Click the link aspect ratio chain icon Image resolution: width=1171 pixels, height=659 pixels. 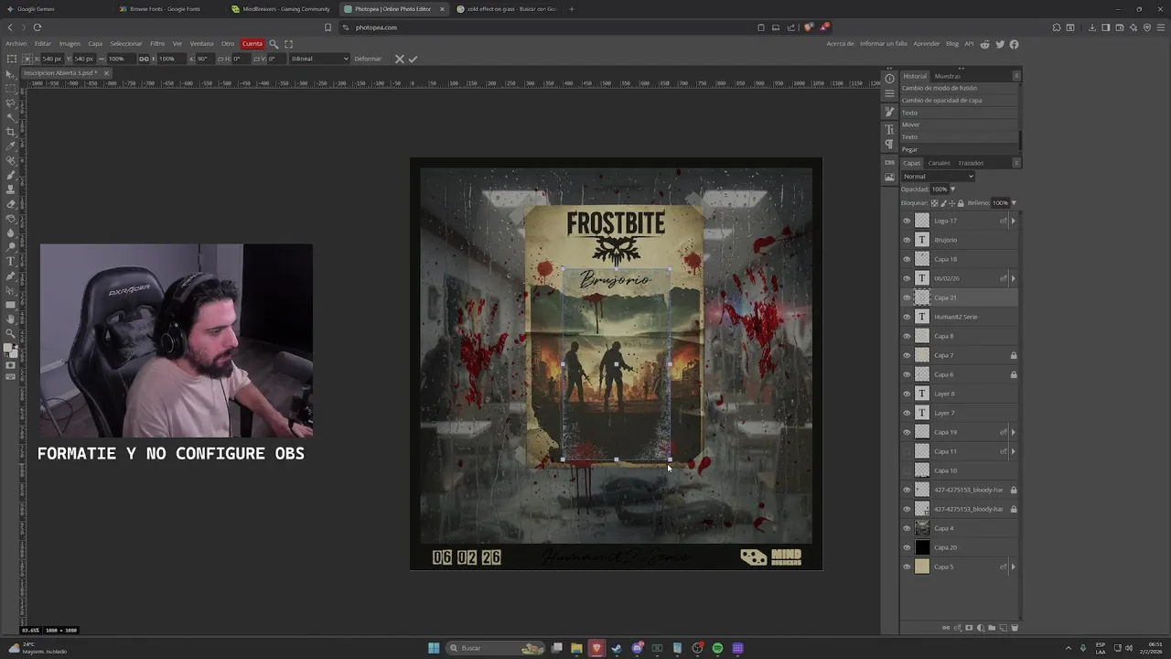pos(144,59)
